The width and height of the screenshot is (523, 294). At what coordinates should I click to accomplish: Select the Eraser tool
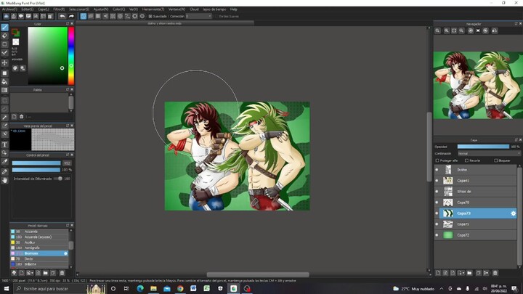[x=4, y=36]
